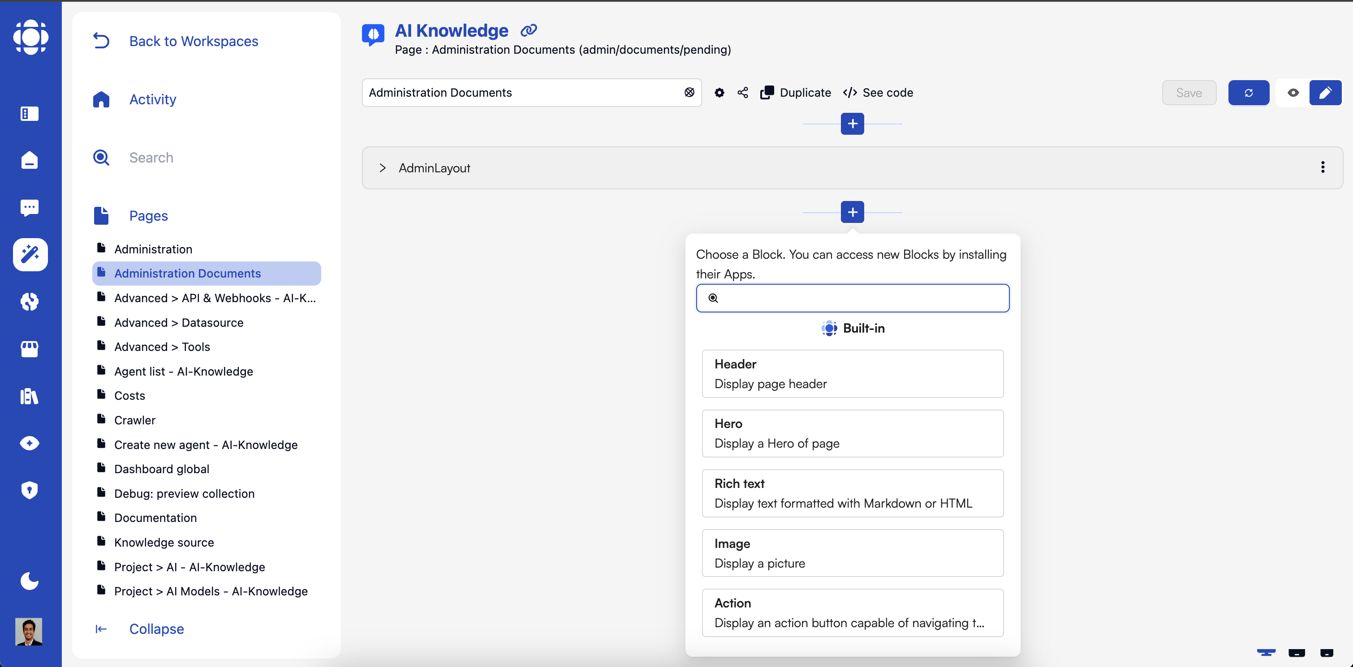Switch to edit mode with pencil button
The width and height of the screenshot is (1353, 667).
click(x=1325, y=93)
